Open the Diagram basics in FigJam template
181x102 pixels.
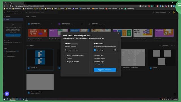click(38, 33)
